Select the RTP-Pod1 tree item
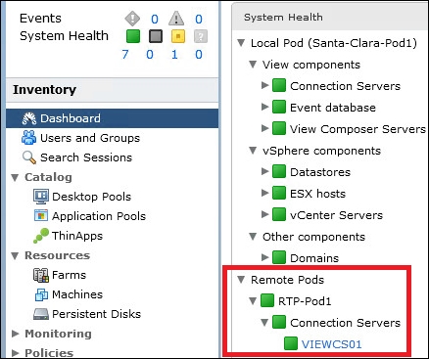429x359 pixels. [x=305, y=301]
